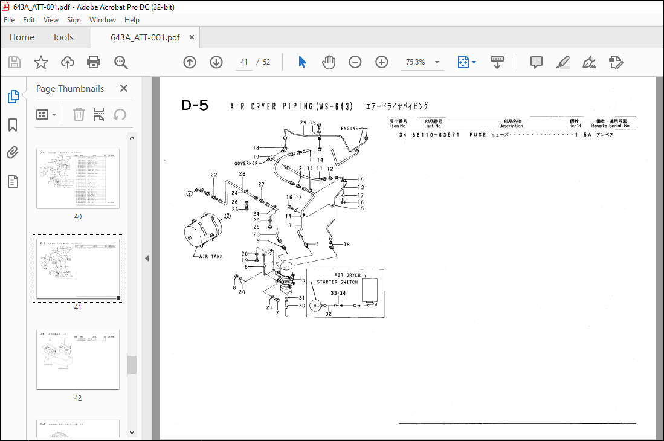Image resolution: width=664 pixels, height=441 pixels.
Task: Click the FUSE description text
Action: [x=478, y=135]
